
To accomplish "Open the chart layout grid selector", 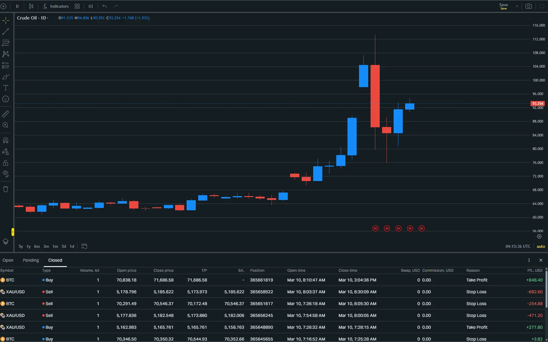I will 77,6.
